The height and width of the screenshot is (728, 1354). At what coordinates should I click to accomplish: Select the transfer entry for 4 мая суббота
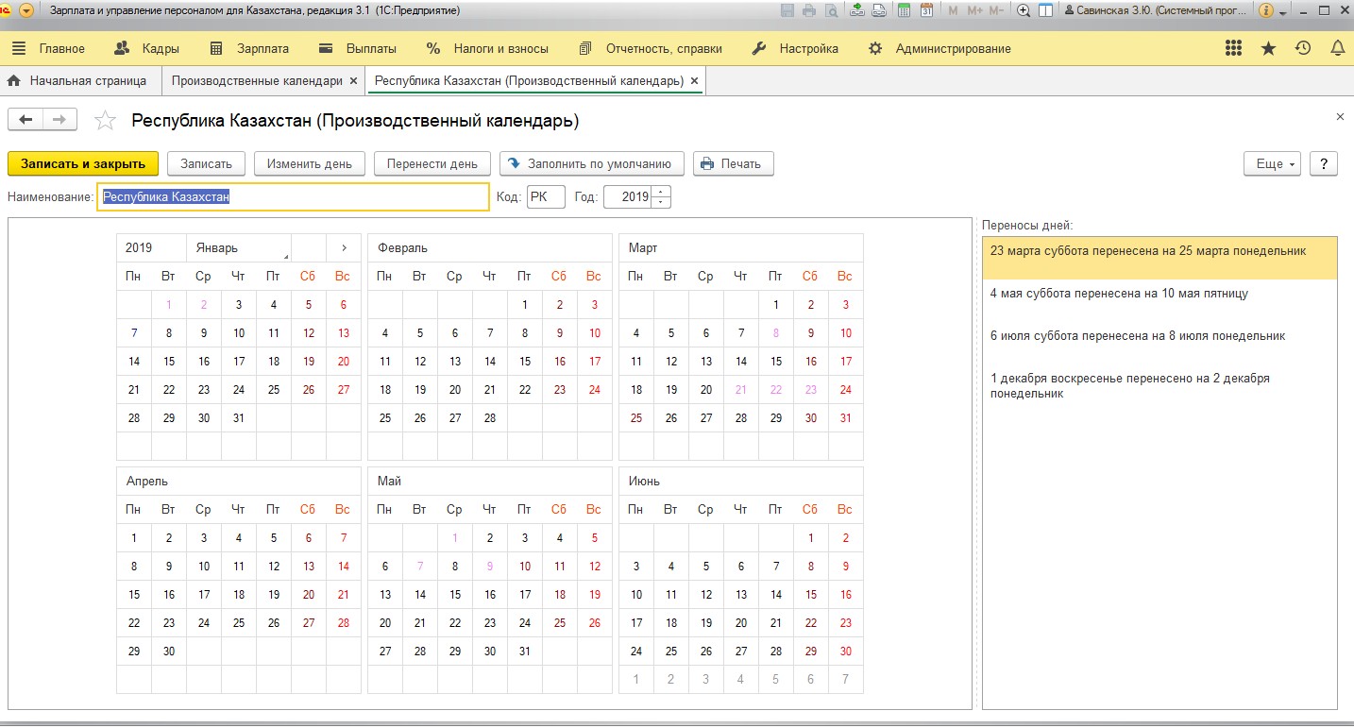click(1159, 300)
